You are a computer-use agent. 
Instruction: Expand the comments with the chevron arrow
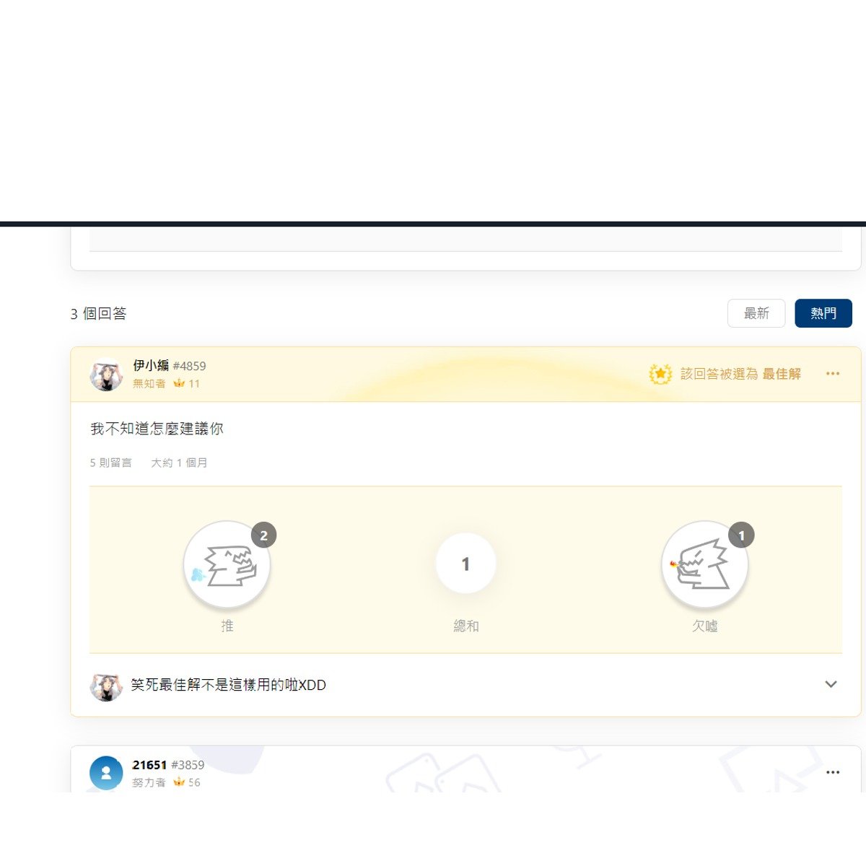831,684
